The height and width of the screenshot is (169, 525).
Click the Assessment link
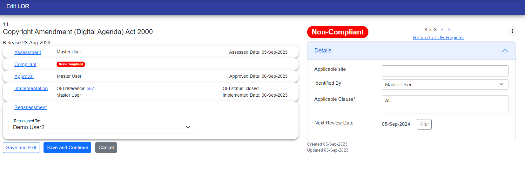pyautogui.click(x=28, y=52)
